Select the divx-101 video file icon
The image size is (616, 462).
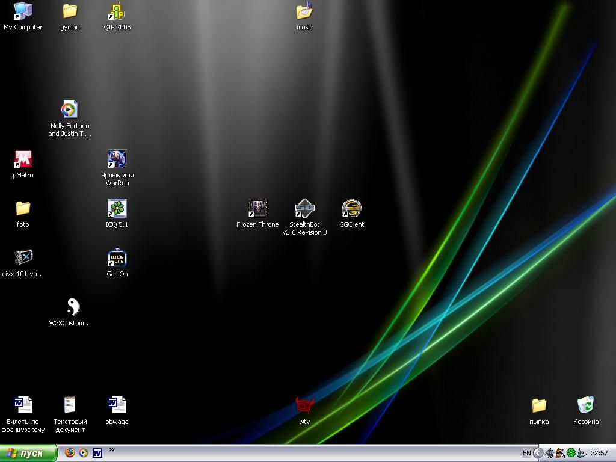[23, 258]
